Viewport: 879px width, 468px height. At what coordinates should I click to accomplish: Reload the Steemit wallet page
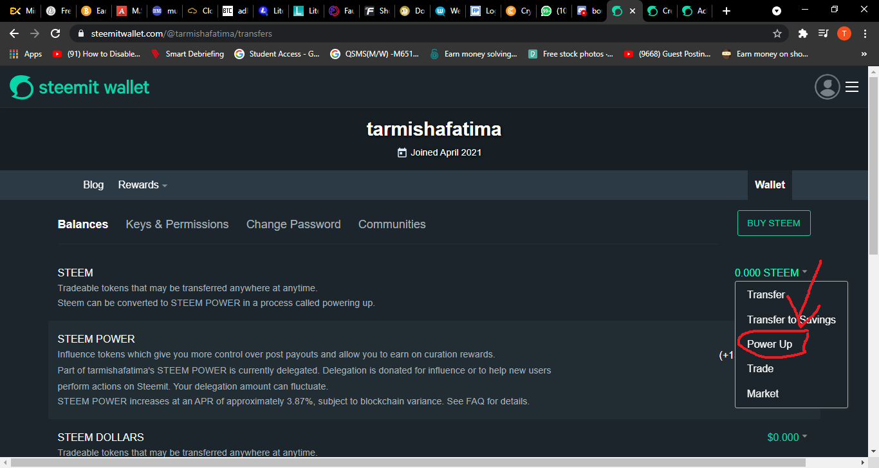(x=56, y=33)
